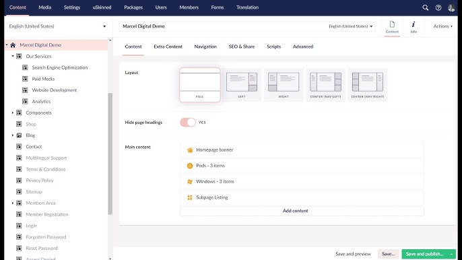Image resolution: width=462 pixels, height=260 pixels.
Task: Click the Contact page icon
Action: [19, 147]
